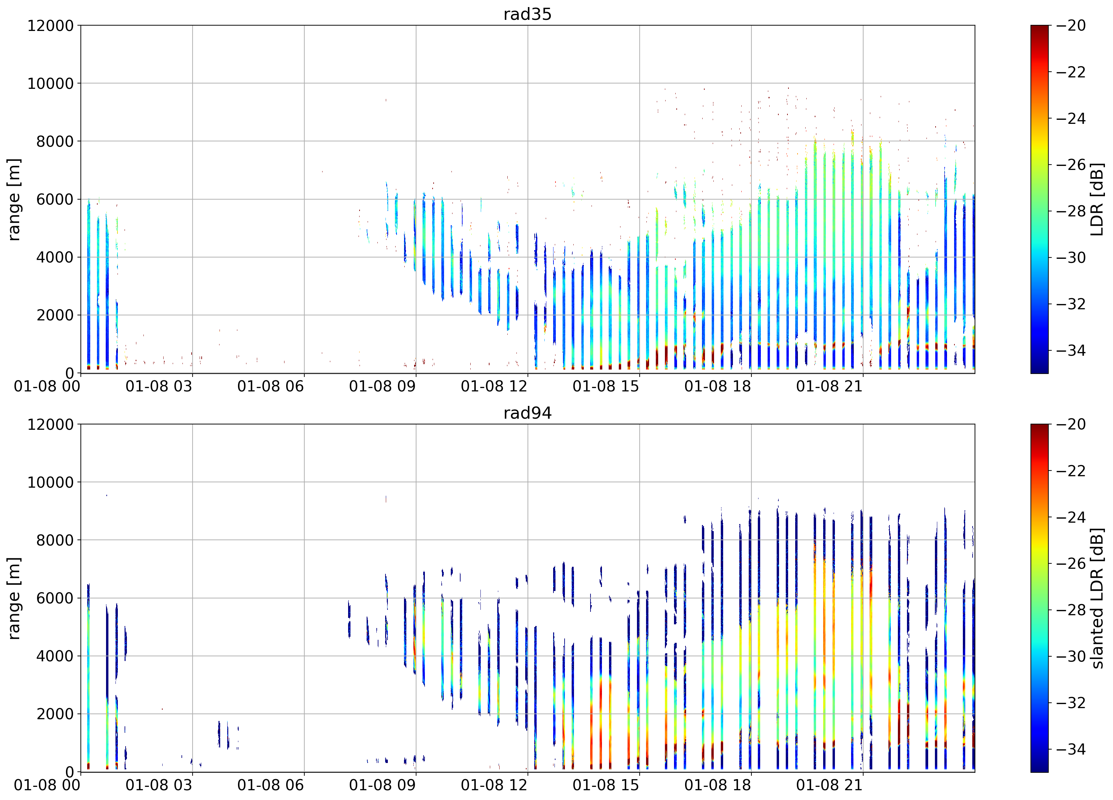The image size is (1113, 800).
Task: Click the −34 tick on rad94 colorbar
Action: (x=1071, y=750)
